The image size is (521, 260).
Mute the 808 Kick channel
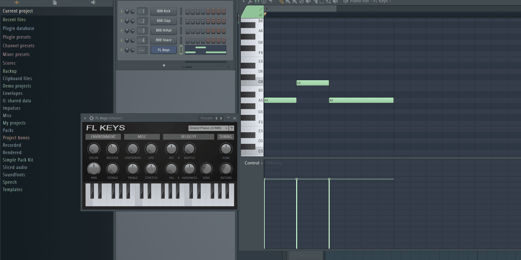[x=122, y=11]
